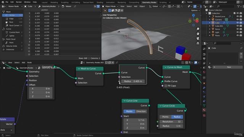The width and height of the screenshot is (244, 137).
Task: Collapse the Curve Line node
Action: 125,100
